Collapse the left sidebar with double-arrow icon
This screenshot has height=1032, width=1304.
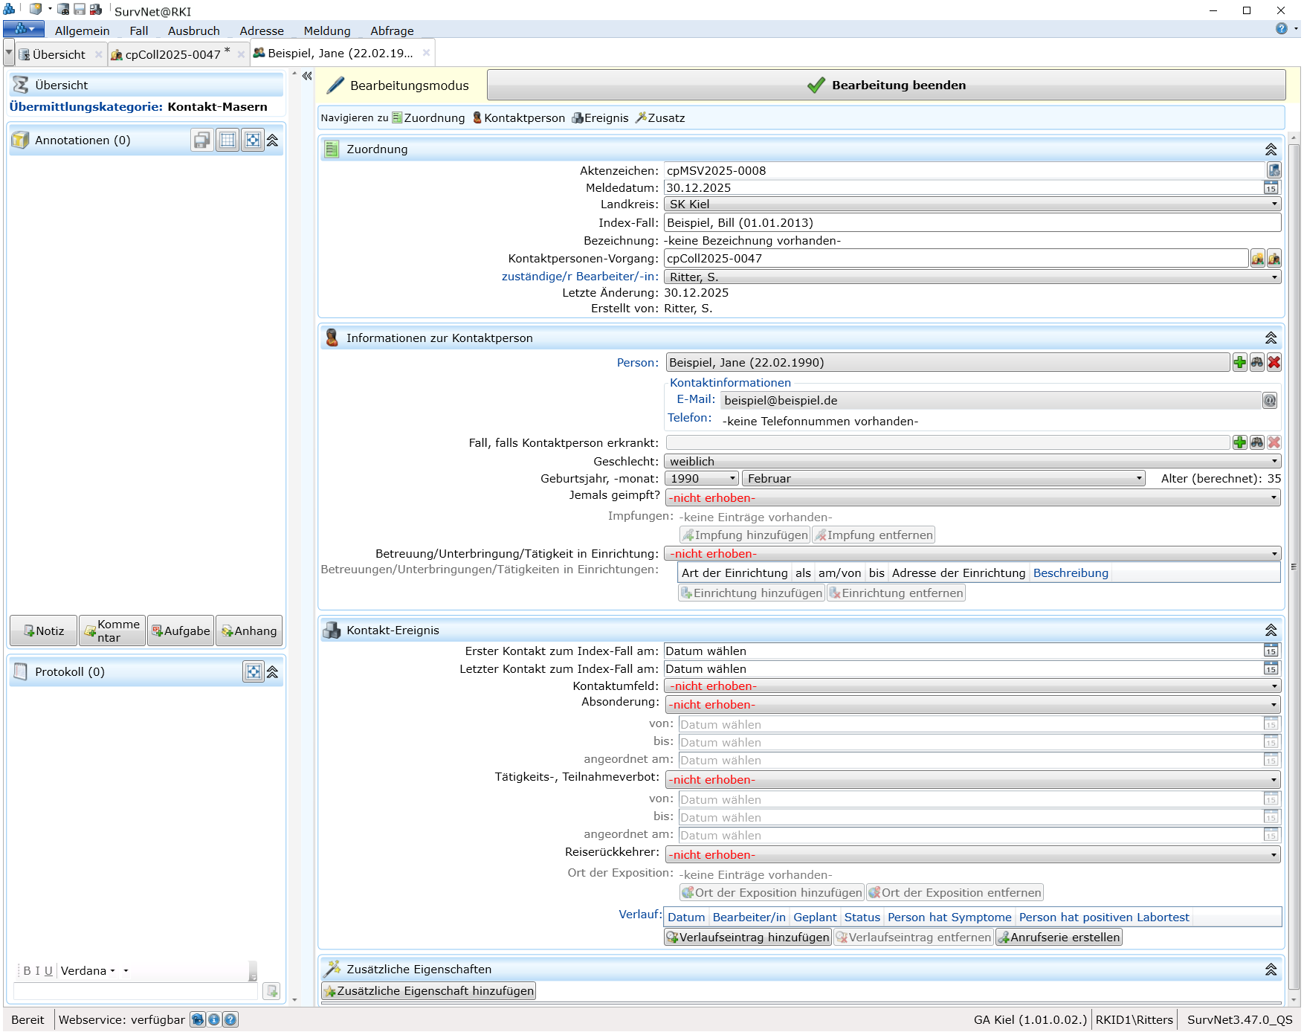coord(307,76)
